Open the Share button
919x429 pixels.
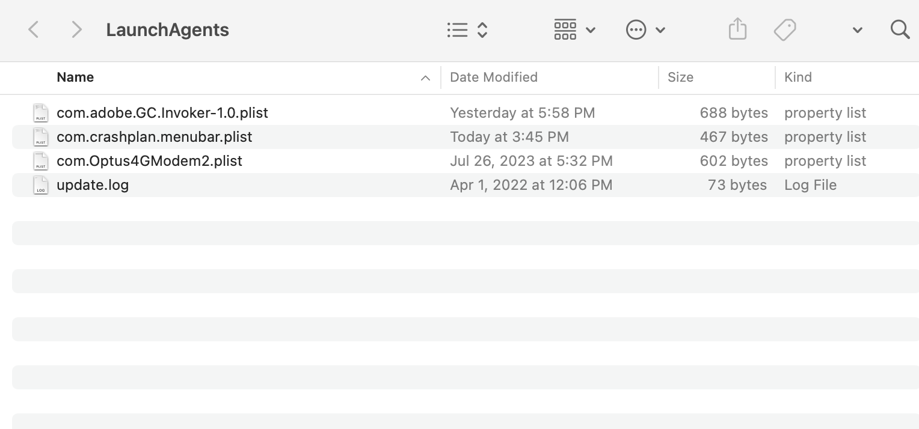[x=737, y=29]
